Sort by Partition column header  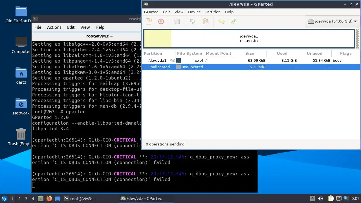click(x=158, y=53)
